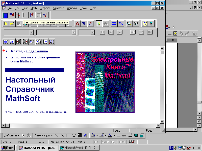
Task: Create a new Mathcad document
Action: click(6, 24)
